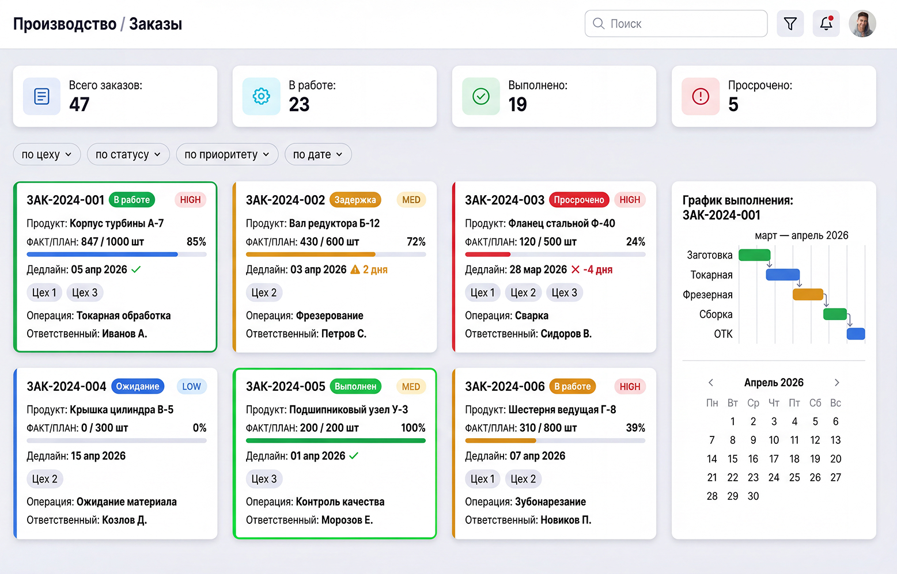Image resolution: width=897 pixels, height=574 pixels.
Task: Click the alert icon in "Просрочено" card
Action: coord(701,96)
